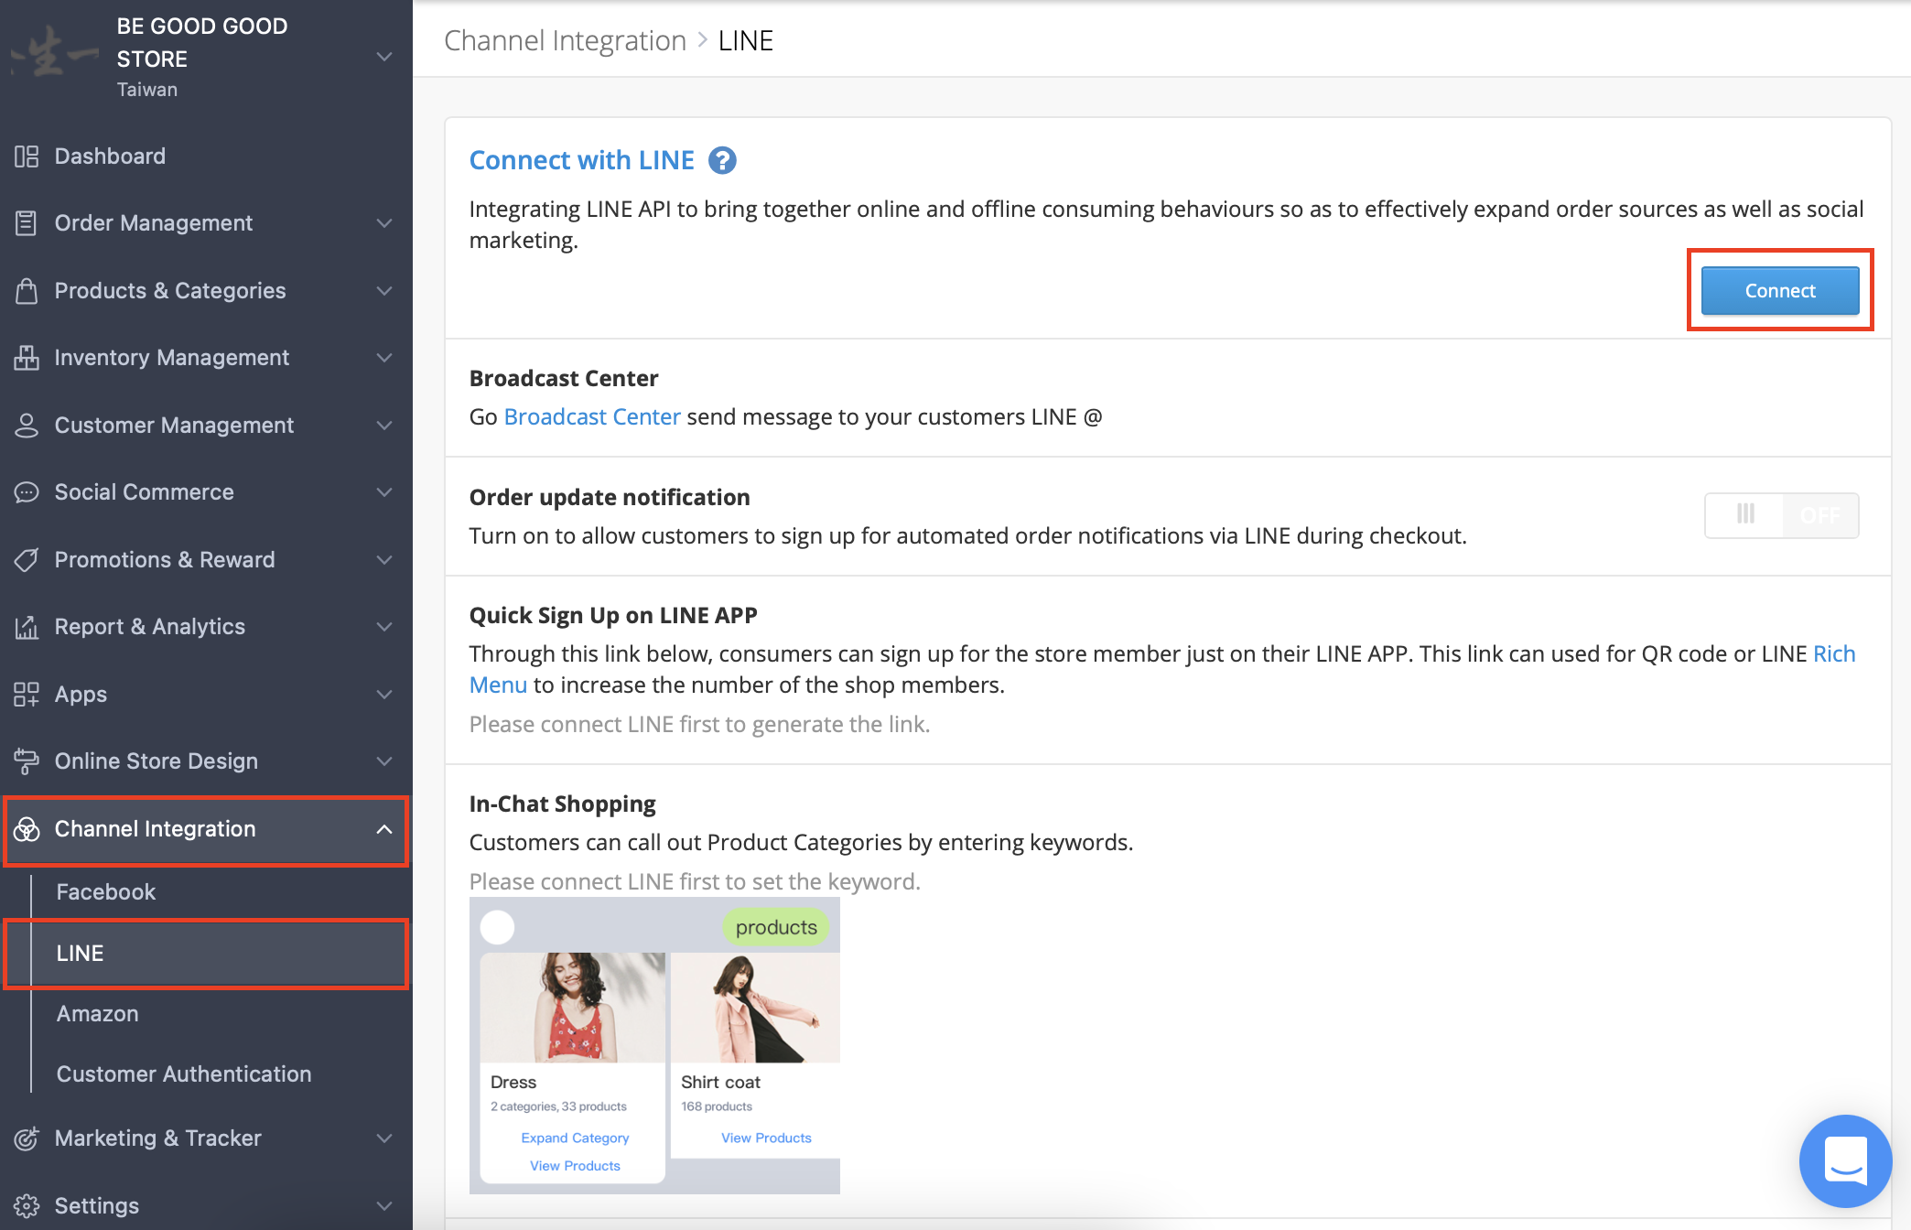
Task: Click the Channel Integration circles icon
Action: 27,829
